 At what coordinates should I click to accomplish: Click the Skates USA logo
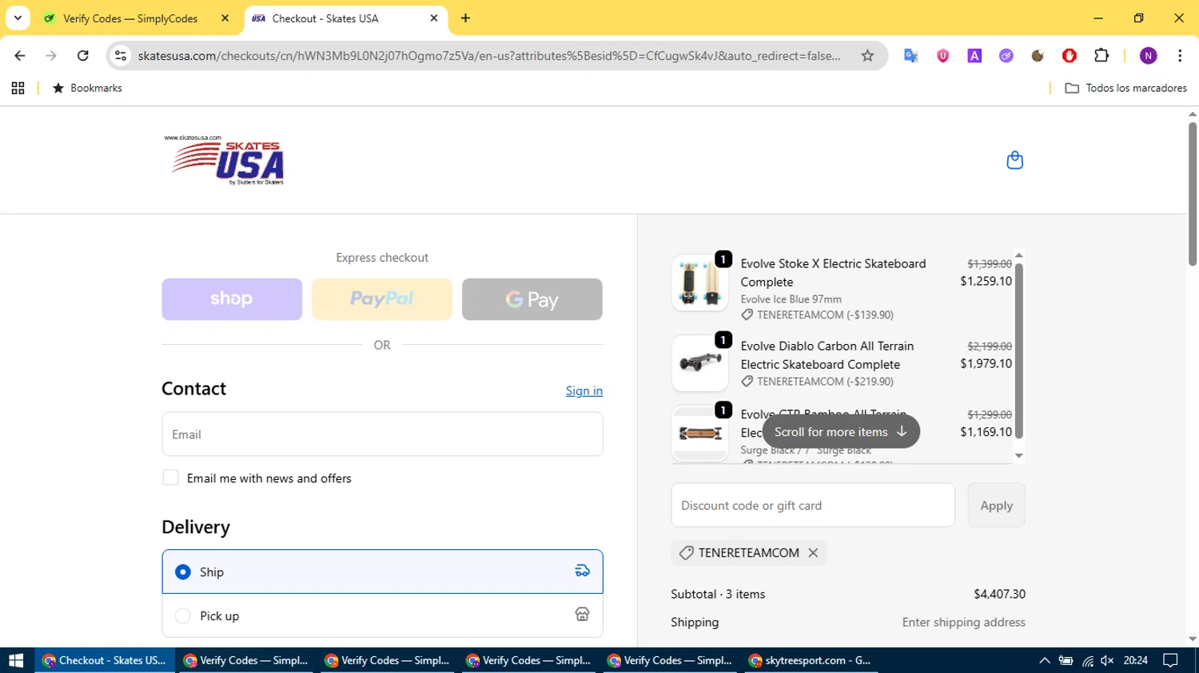(x=225, y=160)
